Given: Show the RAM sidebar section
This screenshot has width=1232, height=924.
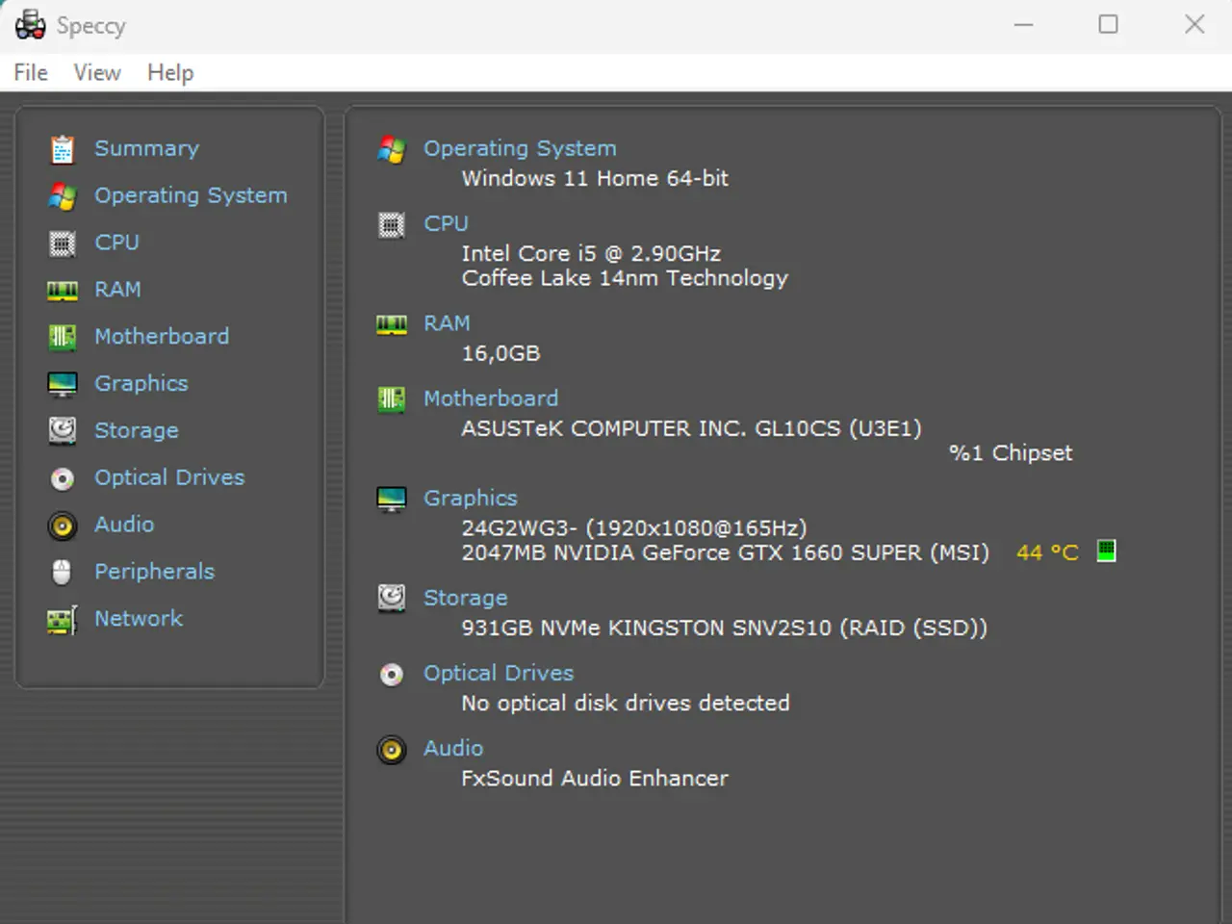Looking at the screenshot, I should [117, 290].
